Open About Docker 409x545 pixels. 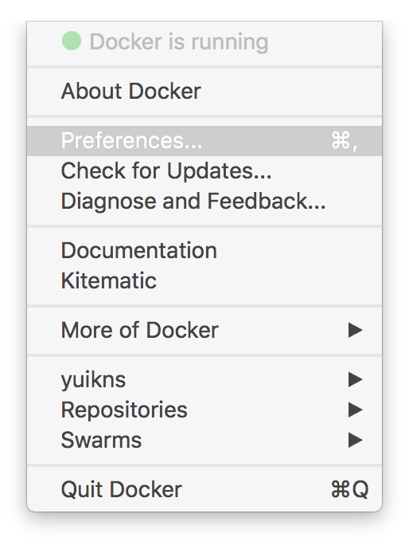[204, 92]
